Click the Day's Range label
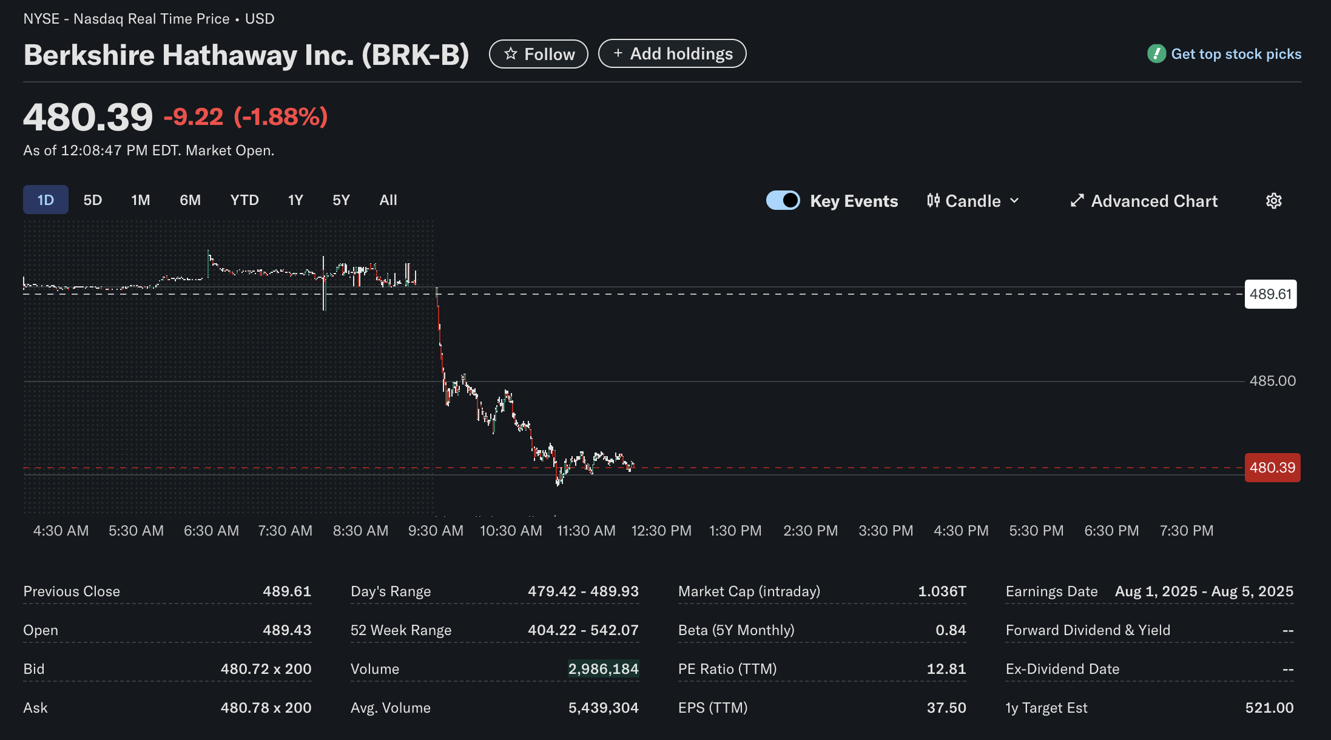The image size is (1331, 740). (391, 591)
